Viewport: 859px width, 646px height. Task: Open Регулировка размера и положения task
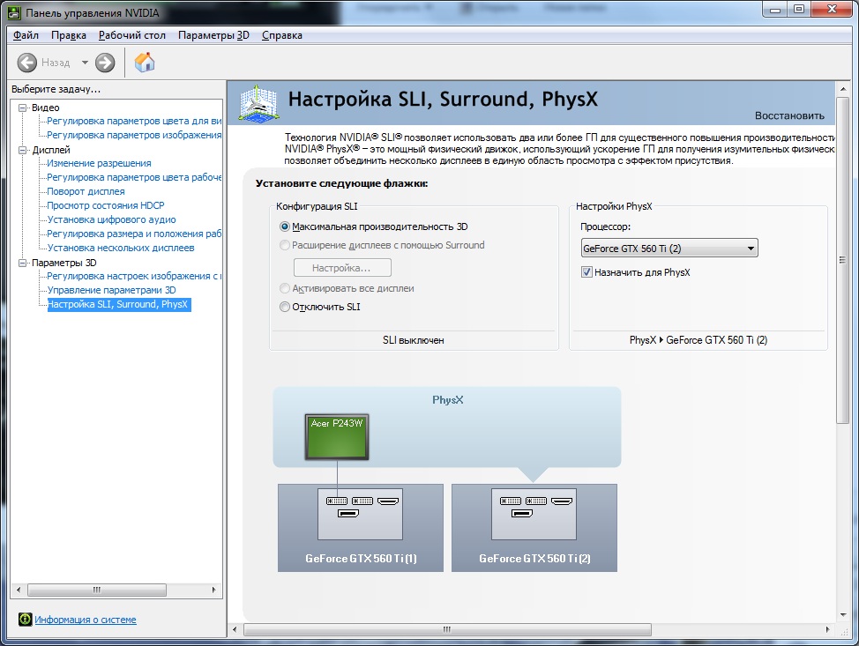[x=134, y=234]
